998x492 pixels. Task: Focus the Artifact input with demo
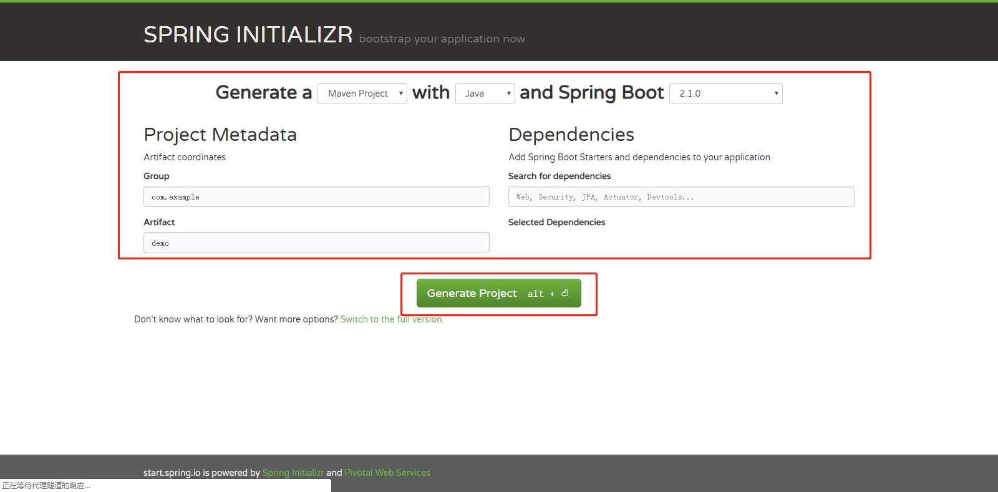[316, 243]
